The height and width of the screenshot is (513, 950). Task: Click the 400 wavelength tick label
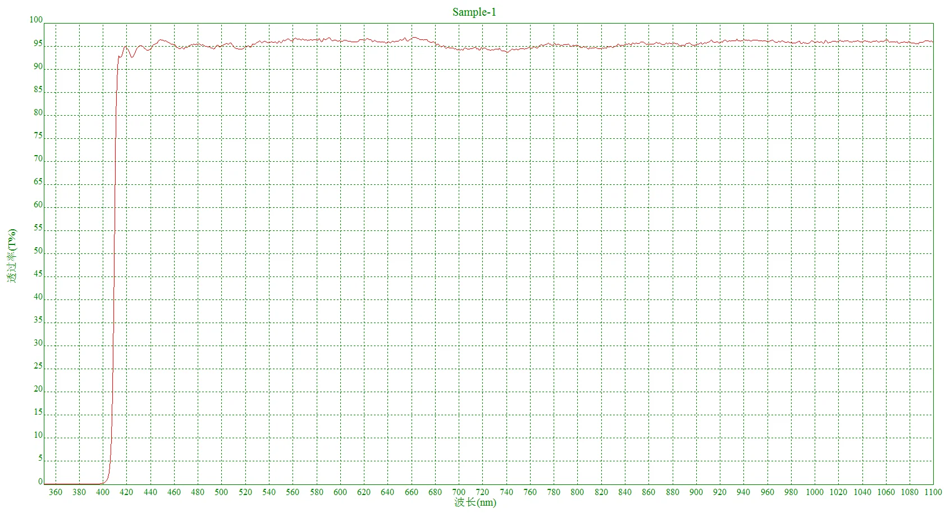(x=103, y=492)
